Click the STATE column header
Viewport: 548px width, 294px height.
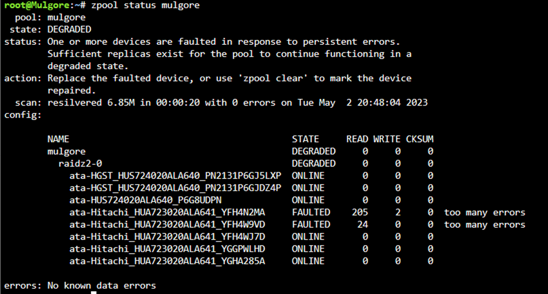pyautogui.click(x=305, y=139)
